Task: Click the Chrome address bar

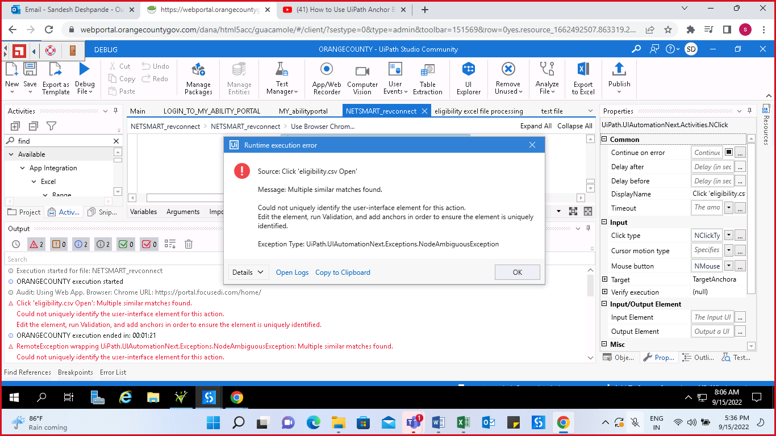Action: click(358, 30)
